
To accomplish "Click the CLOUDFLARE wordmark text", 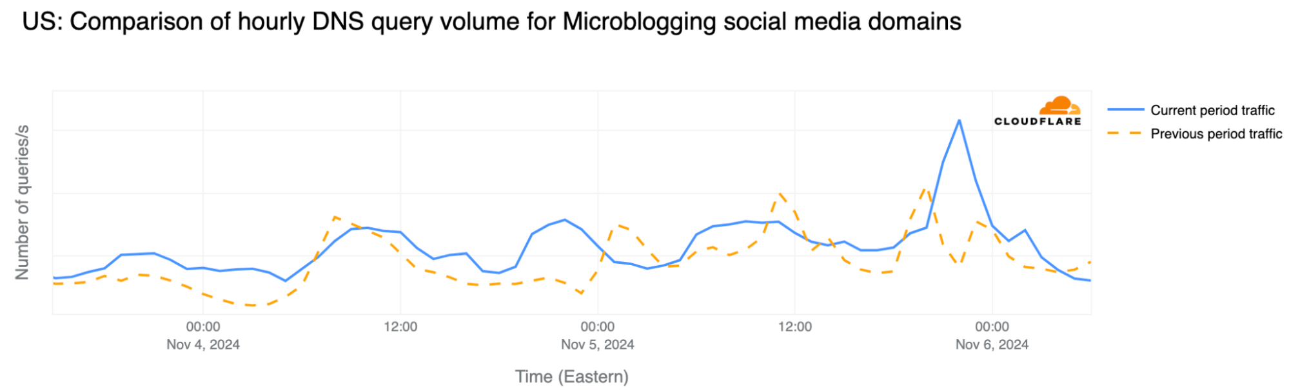I will coord(1038,121).
